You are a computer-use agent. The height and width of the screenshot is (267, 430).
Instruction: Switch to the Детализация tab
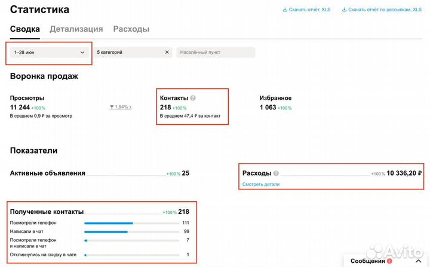(x=76, y=29)
